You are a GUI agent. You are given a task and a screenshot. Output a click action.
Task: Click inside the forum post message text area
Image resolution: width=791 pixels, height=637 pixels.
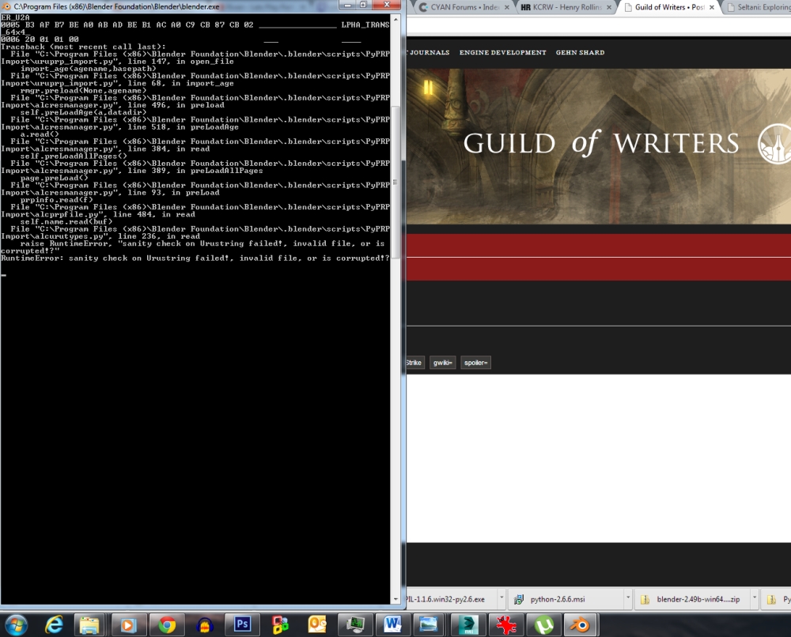click(x=598, y=458)
